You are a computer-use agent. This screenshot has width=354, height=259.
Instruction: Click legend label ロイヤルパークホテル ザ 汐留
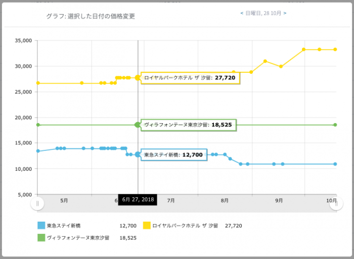click(185, 226)
